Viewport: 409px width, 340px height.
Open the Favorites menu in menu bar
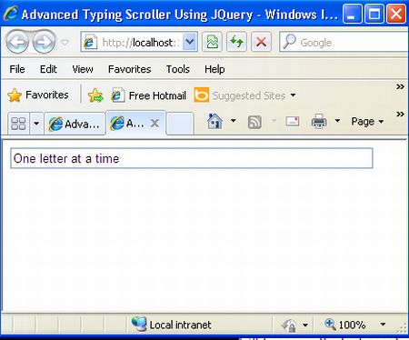[129, 69]
